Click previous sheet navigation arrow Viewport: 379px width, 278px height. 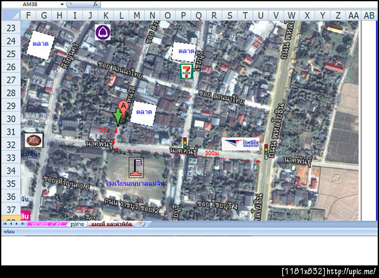pos(11,224)
